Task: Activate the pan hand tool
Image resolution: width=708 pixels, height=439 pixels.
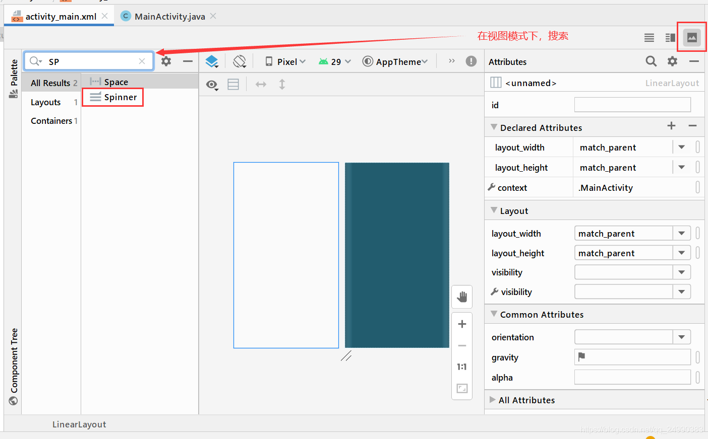Action: pos(462,297)
